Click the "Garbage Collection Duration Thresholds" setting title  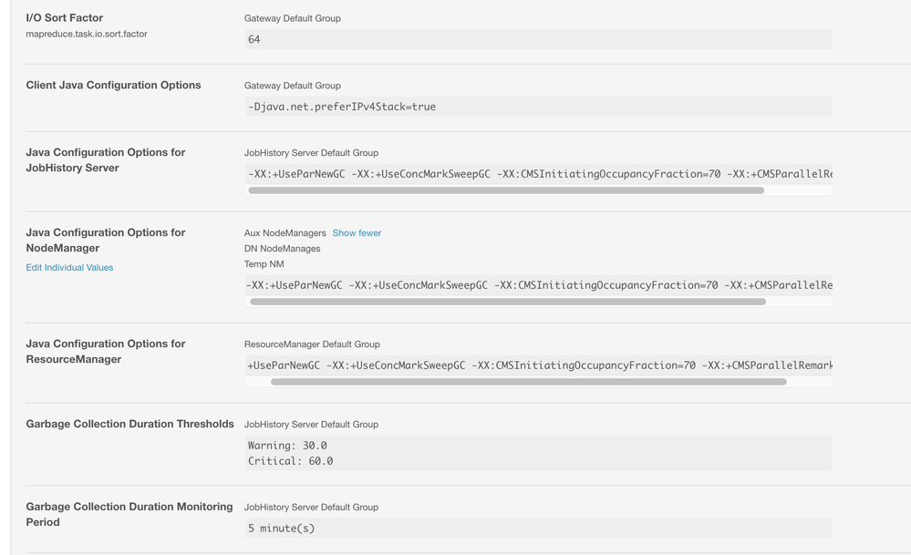[131, 424]
